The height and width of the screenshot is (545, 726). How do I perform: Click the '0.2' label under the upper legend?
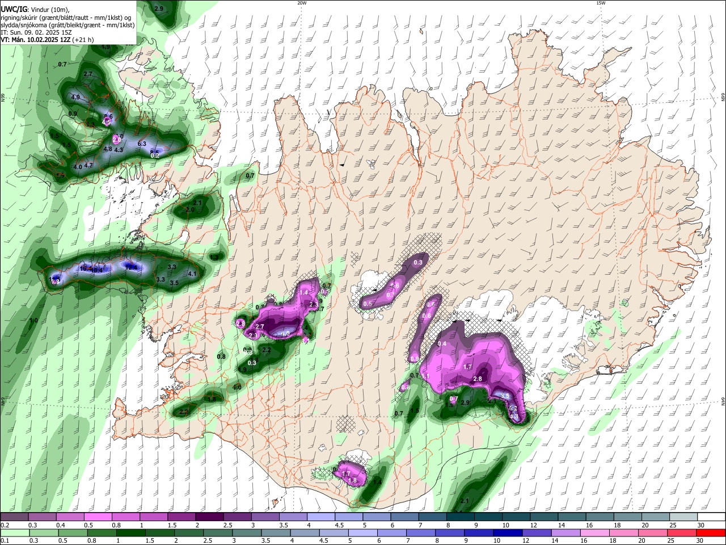pos(5,525)
